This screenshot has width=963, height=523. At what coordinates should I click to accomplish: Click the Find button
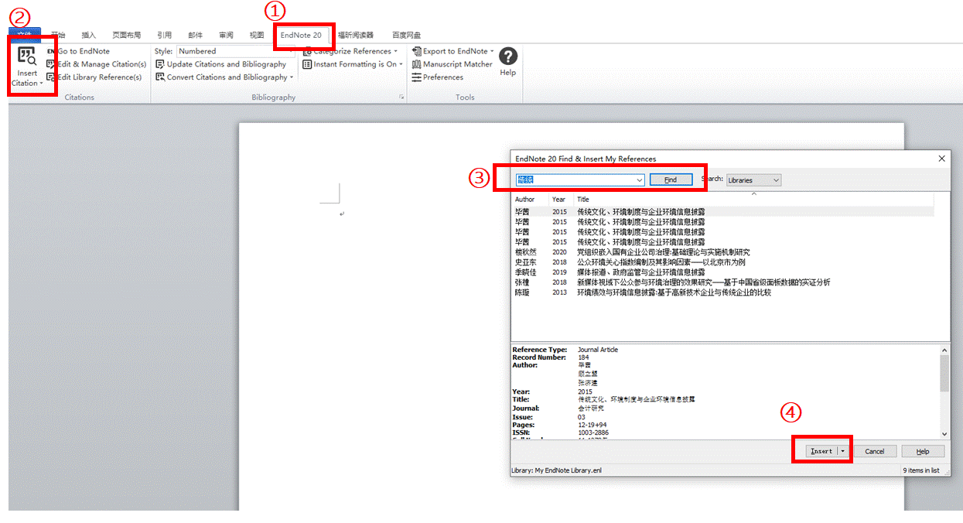pos(670,179)
